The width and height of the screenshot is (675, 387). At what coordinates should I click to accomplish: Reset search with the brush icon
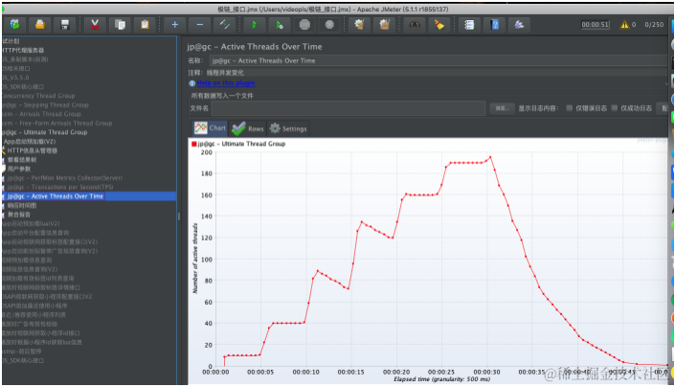pos(439,25)
